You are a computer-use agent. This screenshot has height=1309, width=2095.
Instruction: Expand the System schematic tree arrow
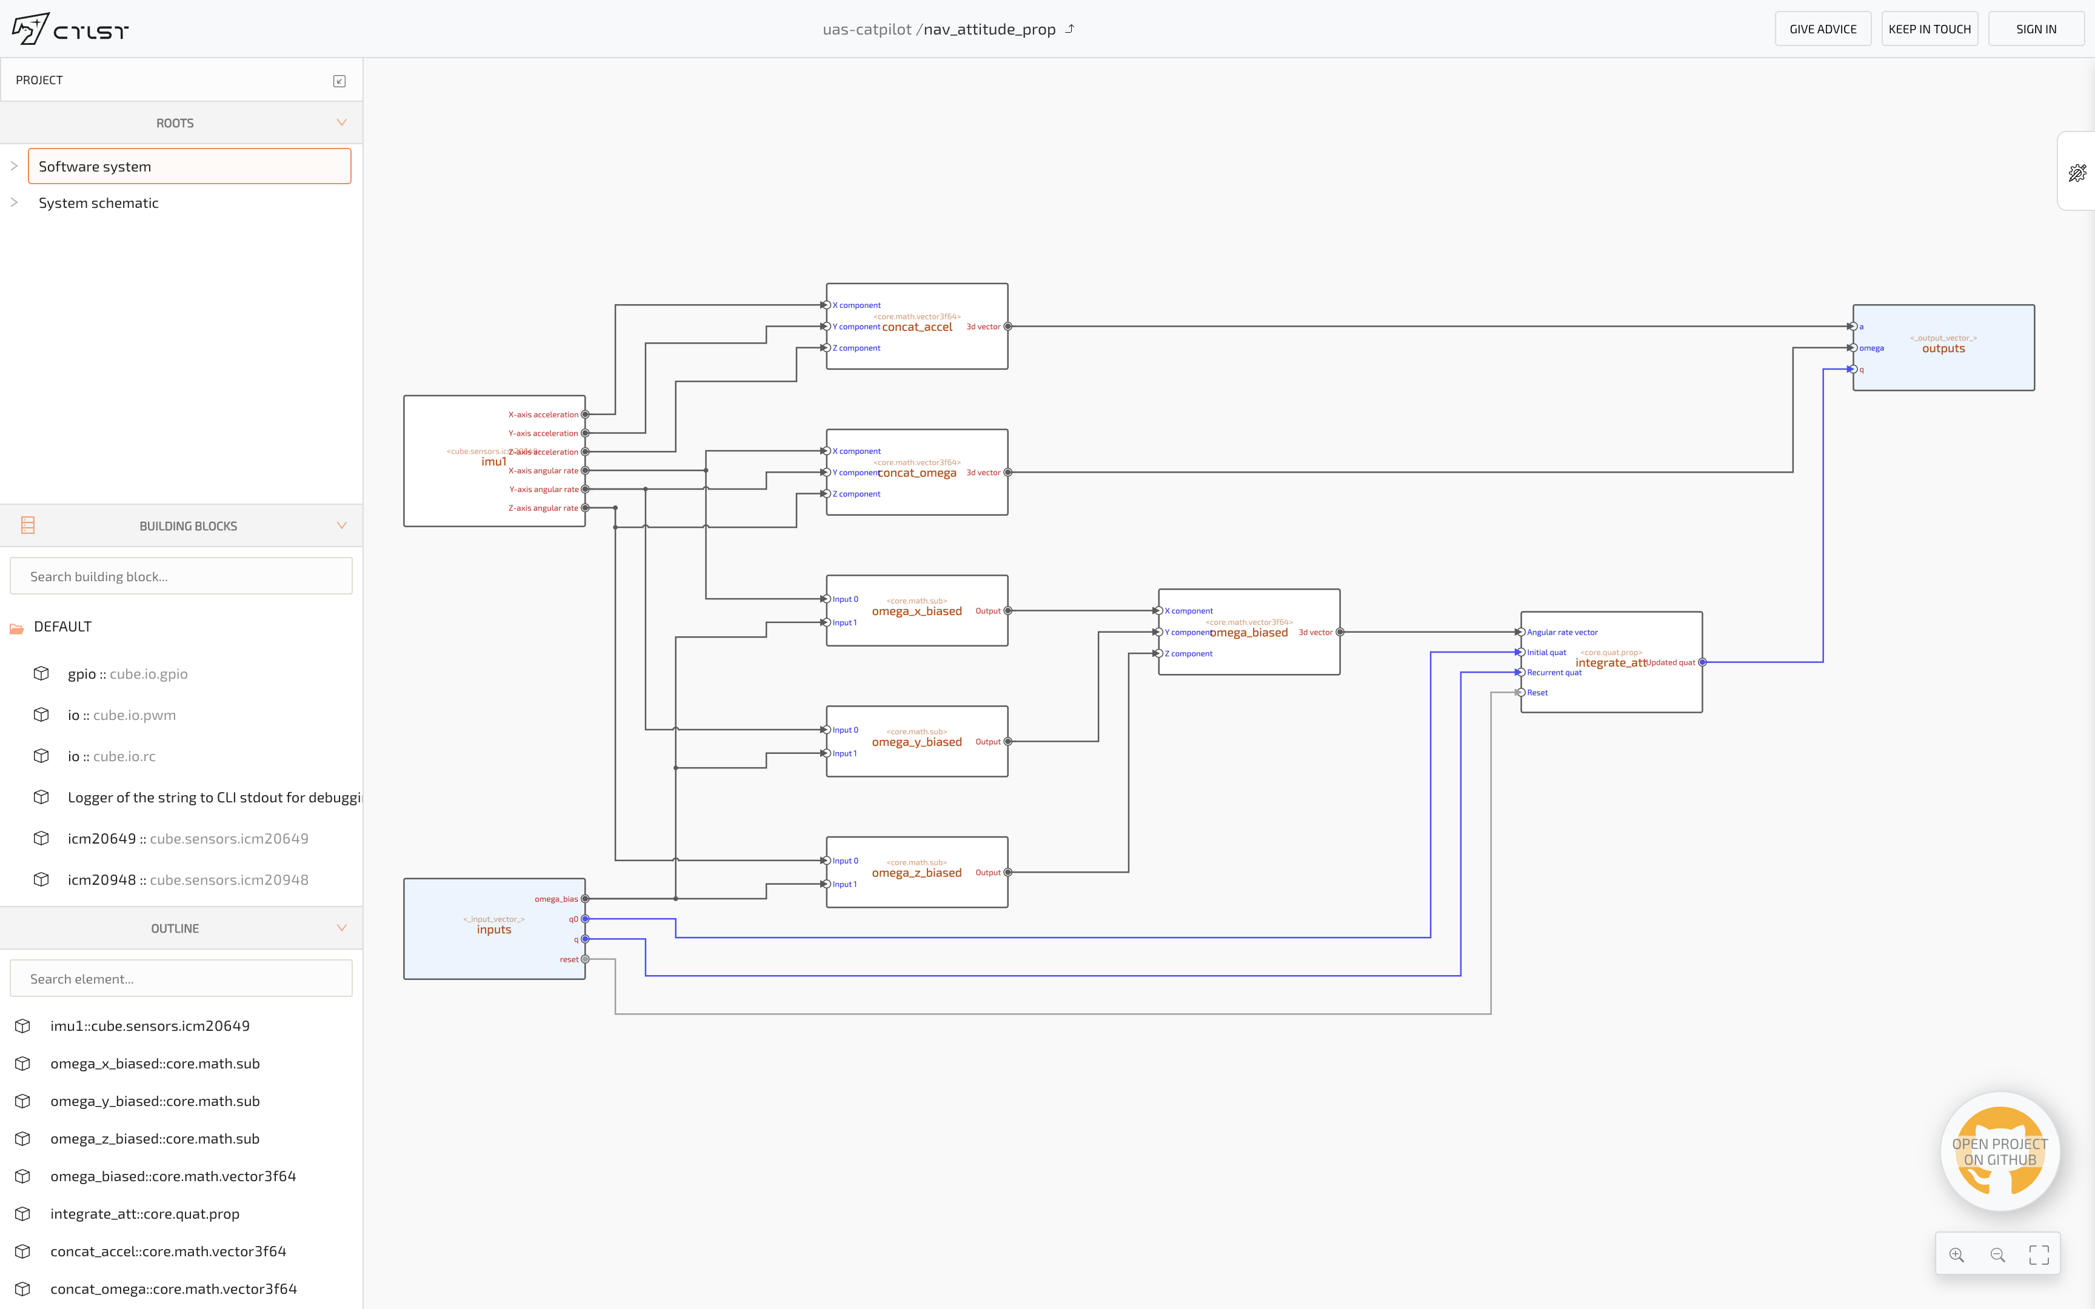14,202
